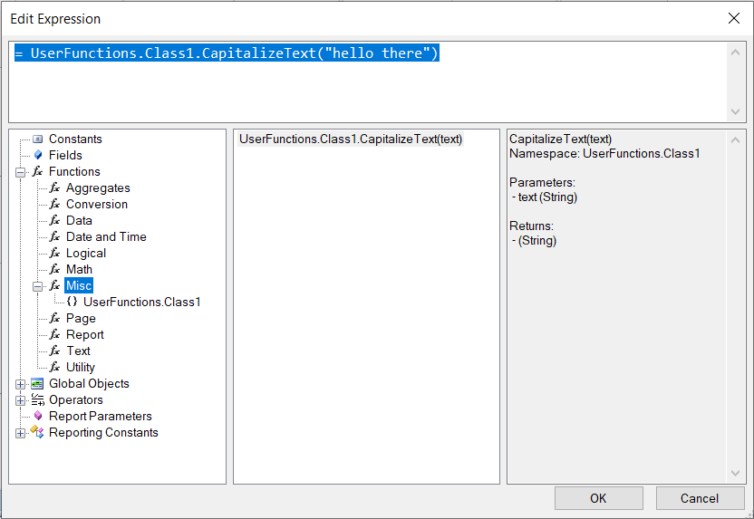Click the 'Namespace: UserFunctions.Class1' description line
The image size is (754, 519).
(x=604, y=153)
